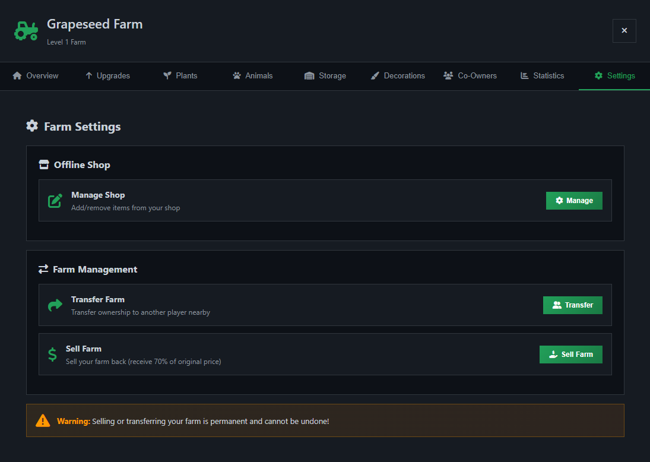
Task: Show the Statistics tab
Action: tap(543, 76)
